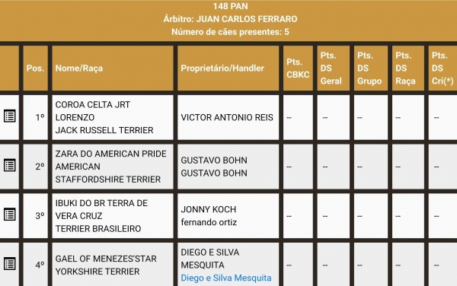The height and width of the screenshot is (286, 457).
Task: Open details icon for Gael Of Menezes'Star
Action: click(x=9, y=264)
